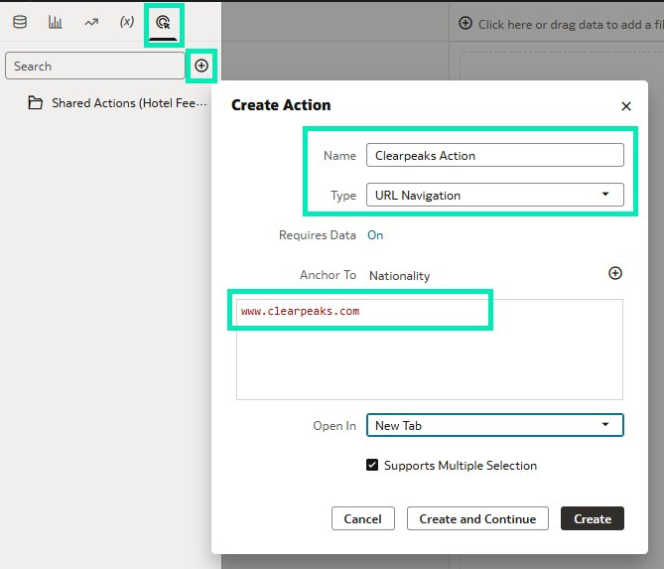Click the Name field containing Clearpeaks Action
This screenshot has height=569, width=664.
click(494, 155)
